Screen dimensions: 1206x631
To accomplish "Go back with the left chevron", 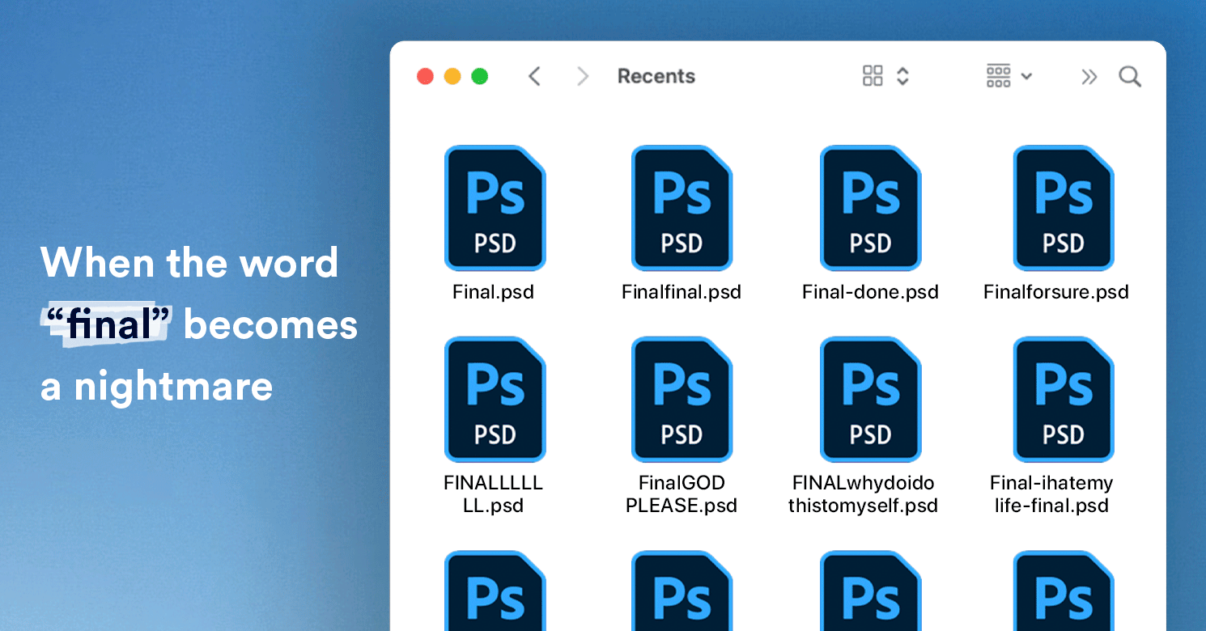I will click(534, 76).
